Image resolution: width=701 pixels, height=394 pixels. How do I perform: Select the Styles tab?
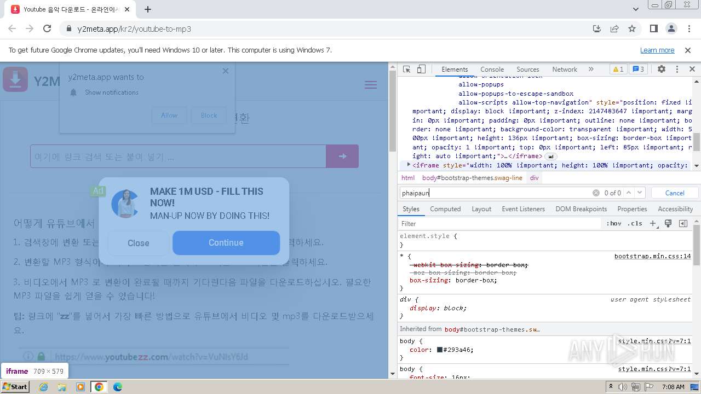411,209
